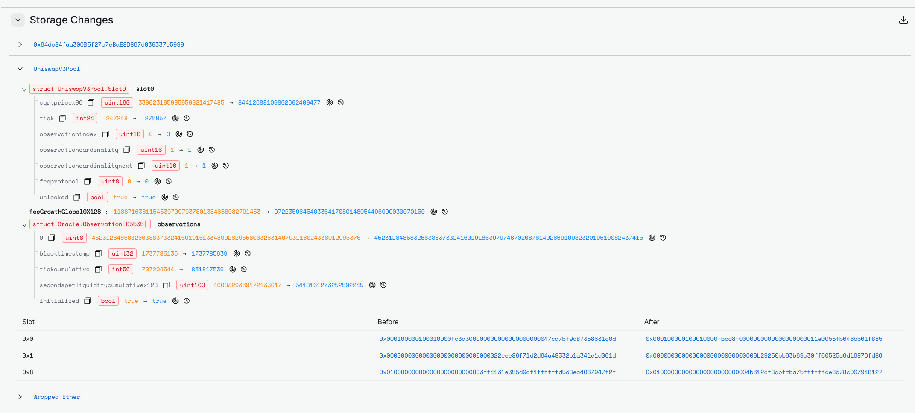The image size is (915, 413).
Task: Open history icon for the tick row
Action: coord(187,118)
